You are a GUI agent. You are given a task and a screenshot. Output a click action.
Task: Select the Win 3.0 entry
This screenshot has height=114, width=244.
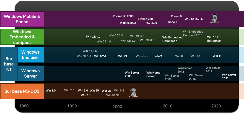(x=83, y=90)
